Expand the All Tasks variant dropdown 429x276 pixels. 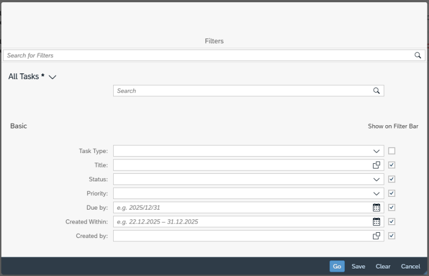coord(52,77)
